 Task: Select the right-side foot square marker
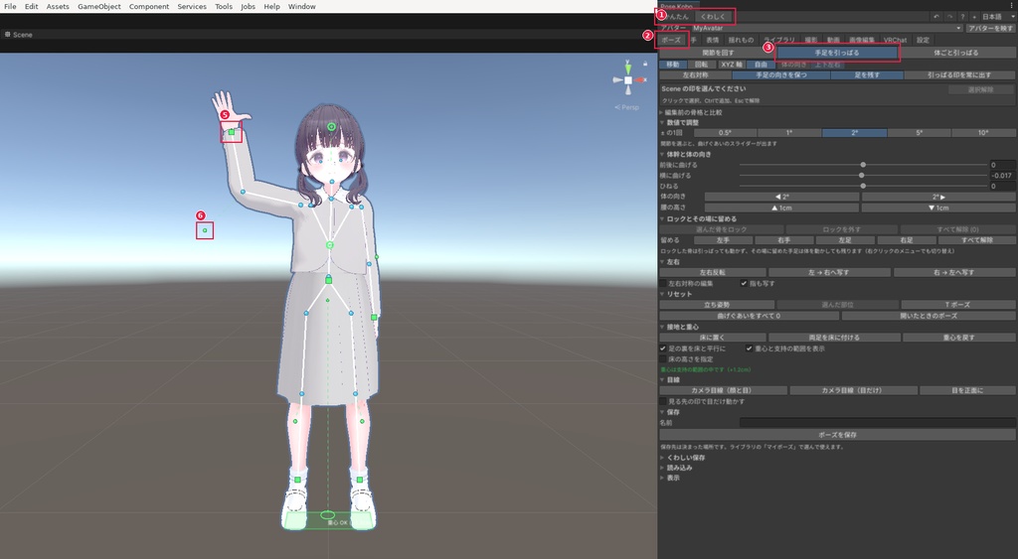click(360, 480)
